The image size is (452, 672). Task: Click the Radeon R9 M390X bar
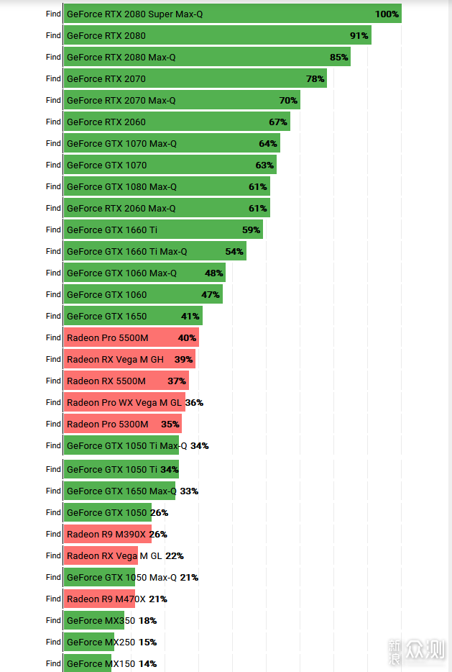pos(107,534)
